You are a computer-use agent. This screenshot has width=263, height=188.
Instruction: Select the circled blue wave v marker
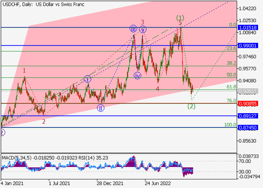pyautogui.click(x=143, y=29)
